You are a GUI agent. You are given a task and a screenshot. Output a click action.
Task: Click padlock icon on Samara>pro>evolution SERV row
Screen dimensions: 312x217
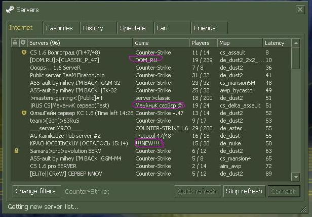(x=17, y=151)
